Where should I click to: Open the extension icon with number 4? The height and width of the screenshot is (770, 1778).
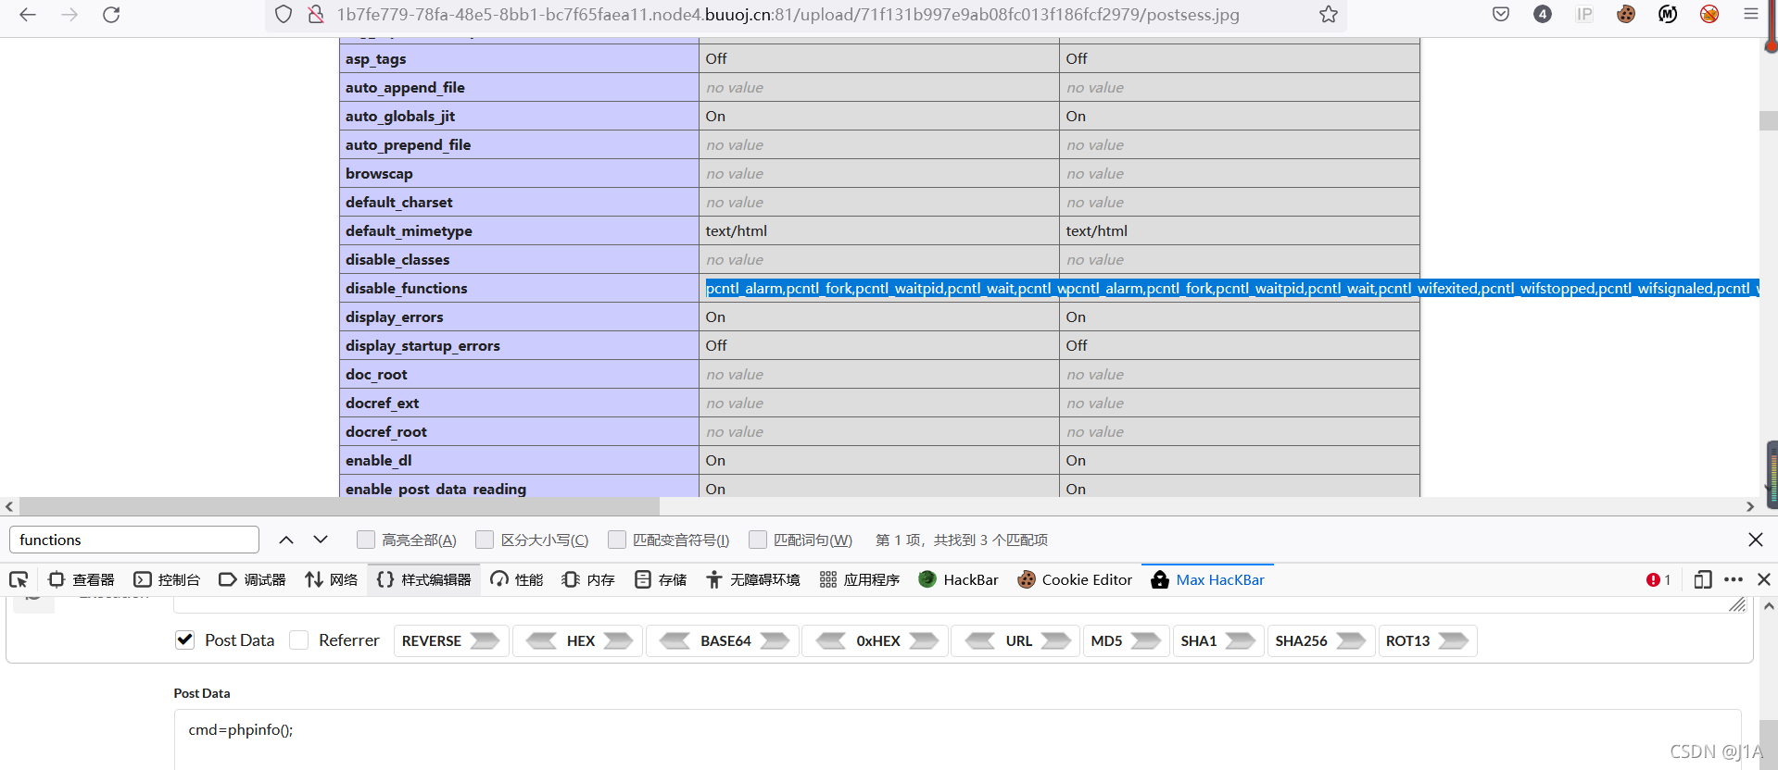point(1543,14)
